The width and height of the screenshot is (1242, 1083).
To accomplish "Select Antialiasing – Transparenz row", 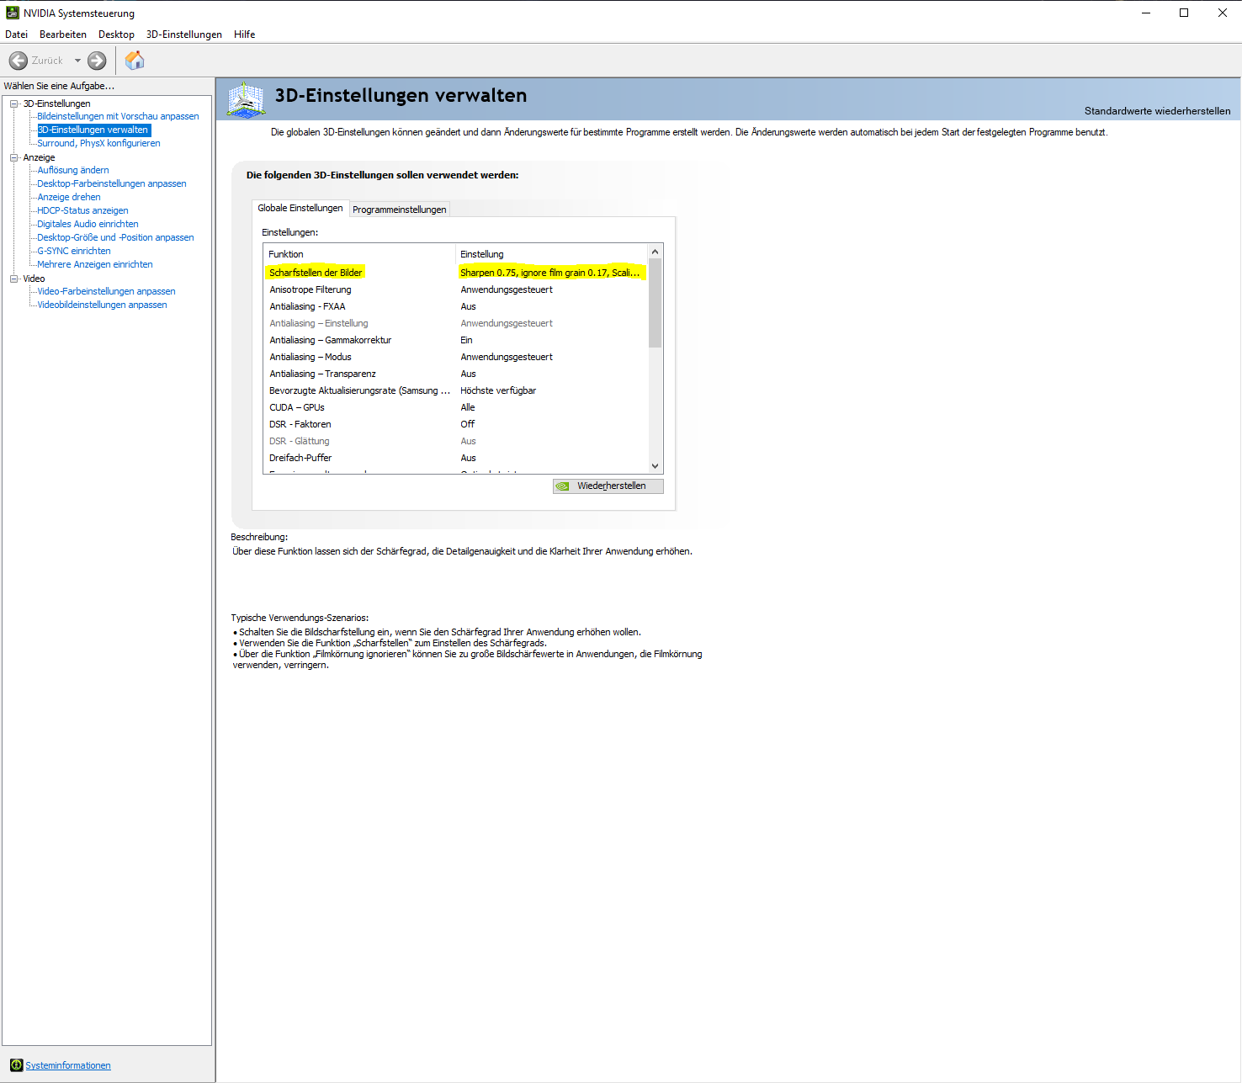I will click(455, 374).
